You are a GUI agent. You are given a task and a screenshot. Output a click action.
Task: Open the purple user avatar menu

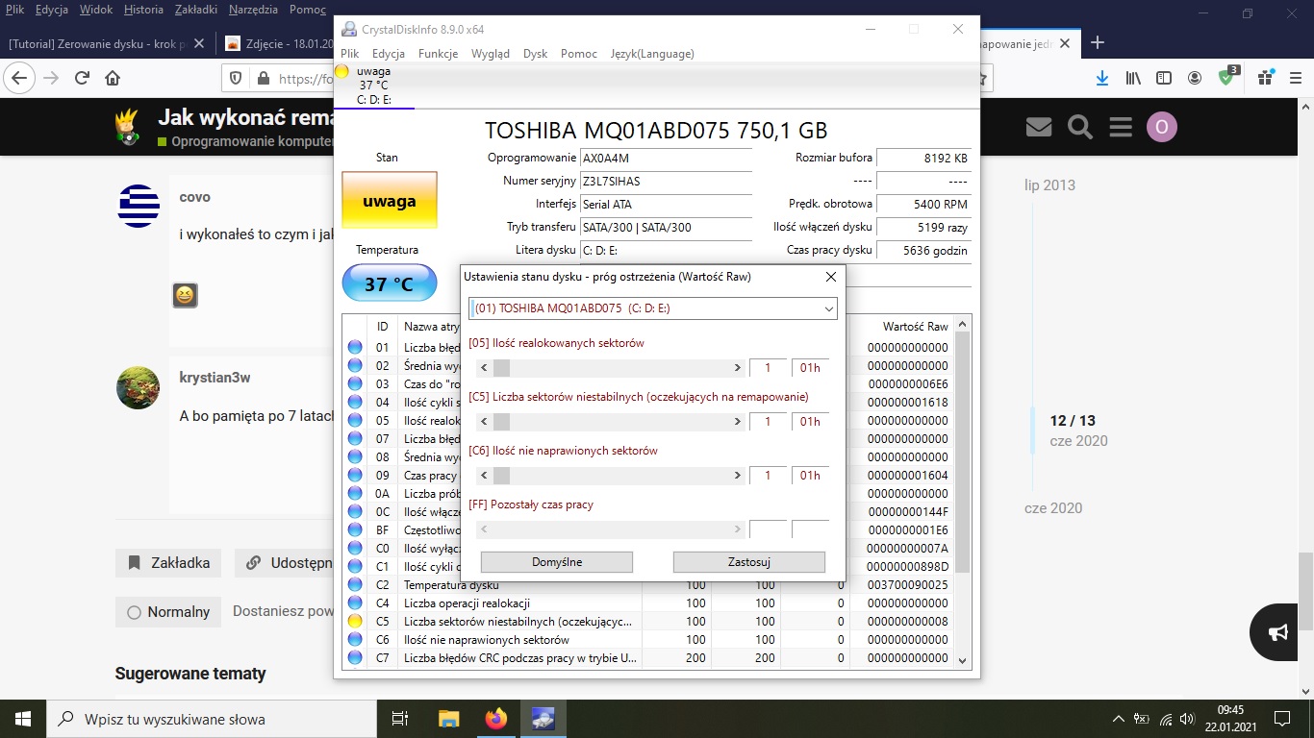pos(1162,127)
